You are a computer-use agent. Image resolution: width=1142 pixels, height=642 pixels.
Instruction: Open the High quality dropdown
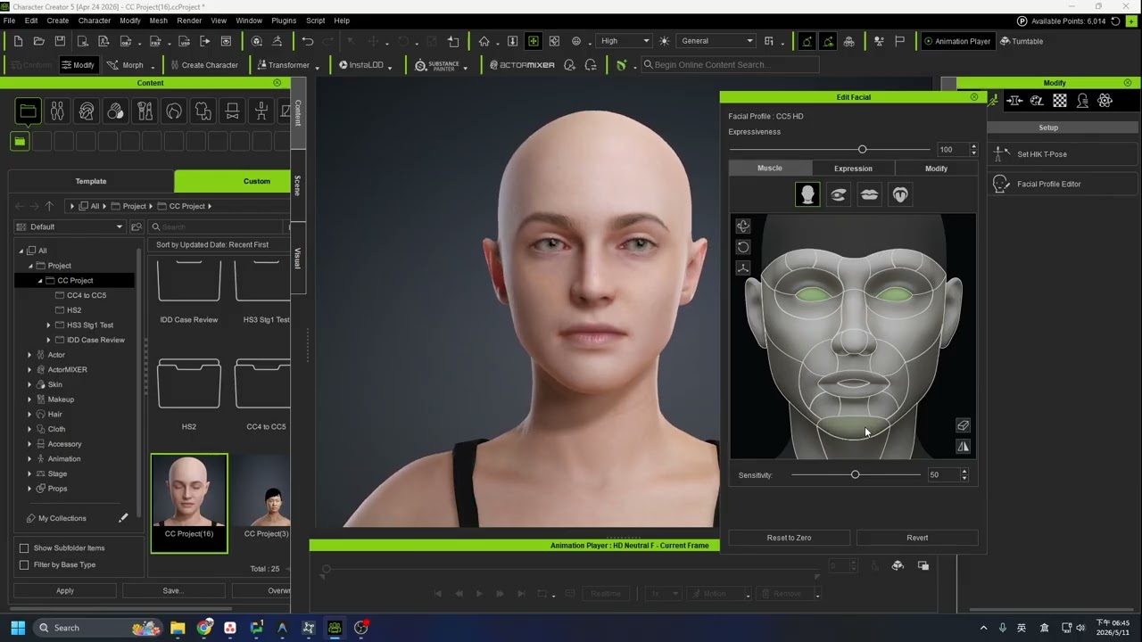(x=625, y=41)
